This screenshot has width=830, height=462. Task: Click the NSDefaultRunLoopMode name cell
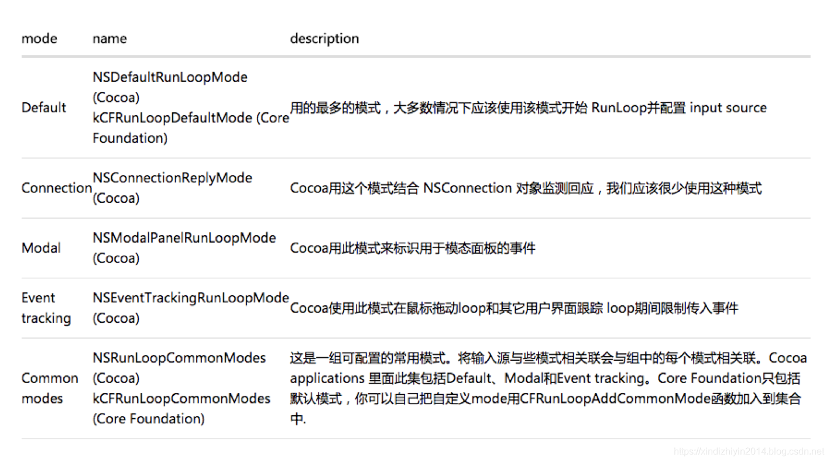[x=191, y=108]
